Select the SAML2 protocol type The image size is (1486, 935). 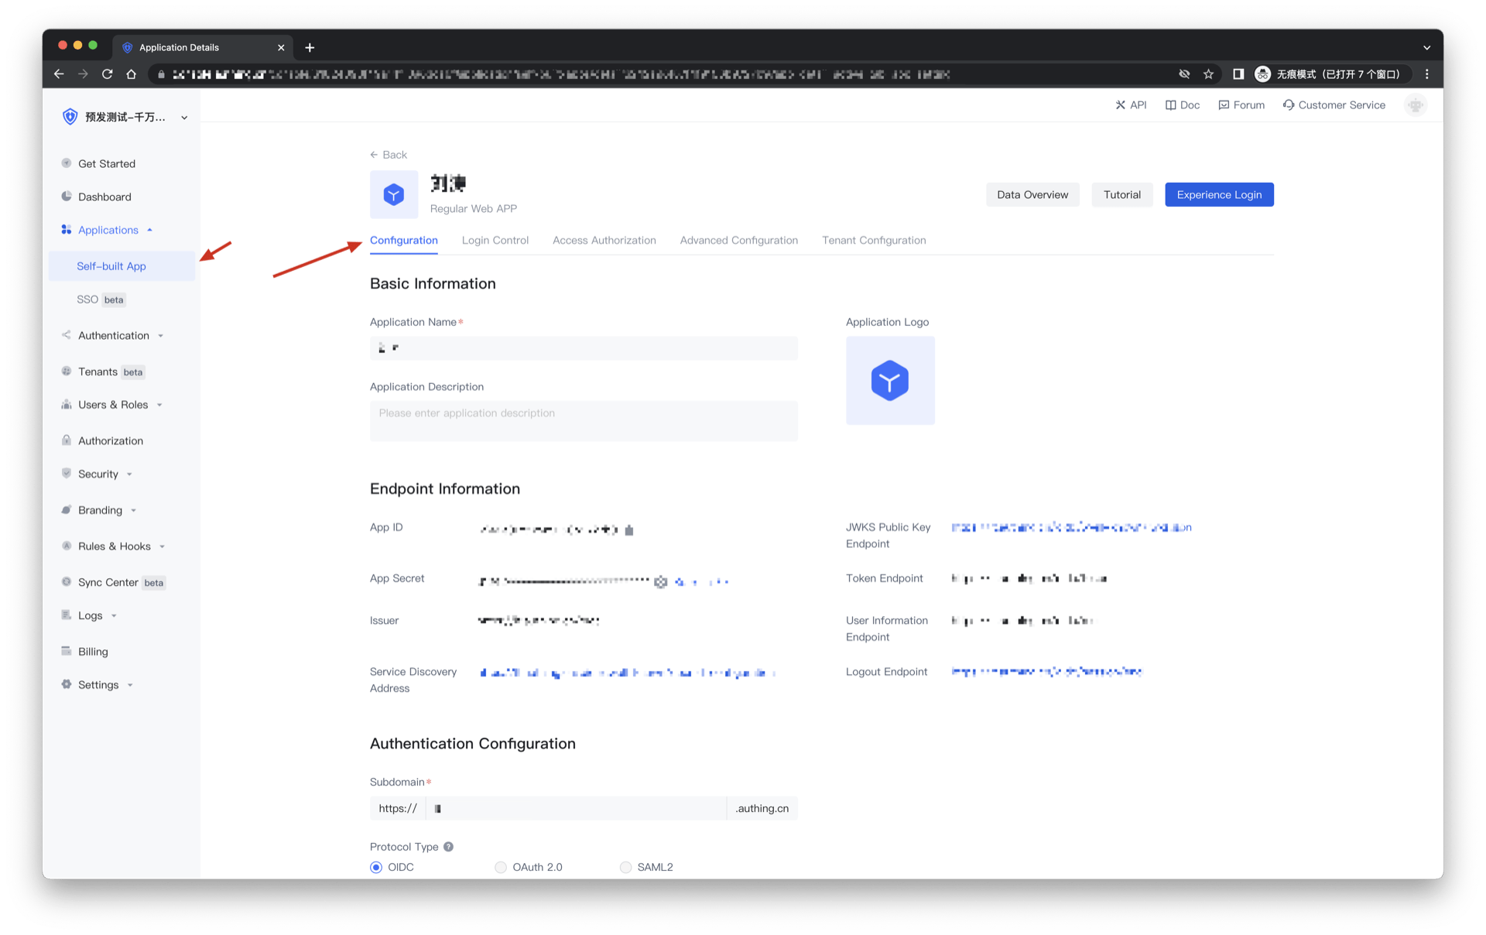[x=625, y=867]
